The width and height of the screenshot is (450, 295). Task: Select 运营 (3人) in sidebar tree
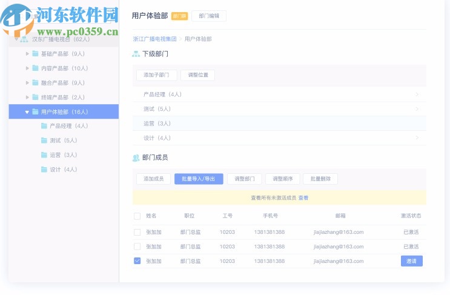(x=64, y=155)
